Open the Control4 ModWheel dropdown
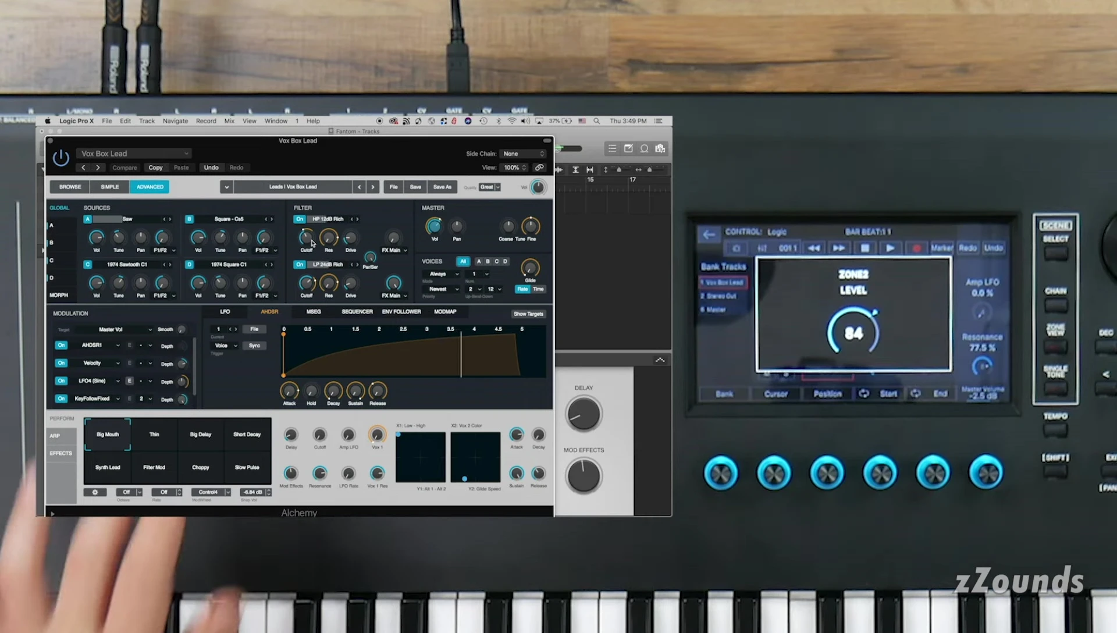This screenshot has height=633, width=1117. 211,492
